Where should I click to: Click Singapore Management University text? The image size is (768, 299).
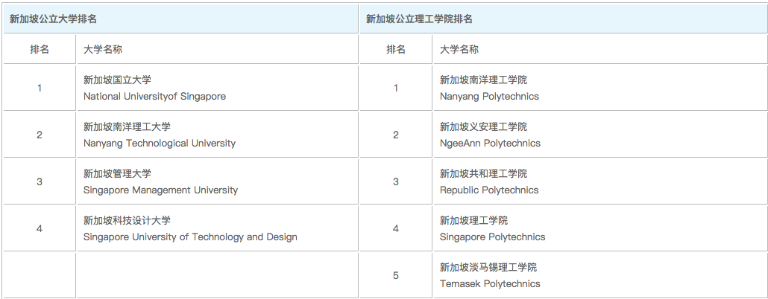160,190
